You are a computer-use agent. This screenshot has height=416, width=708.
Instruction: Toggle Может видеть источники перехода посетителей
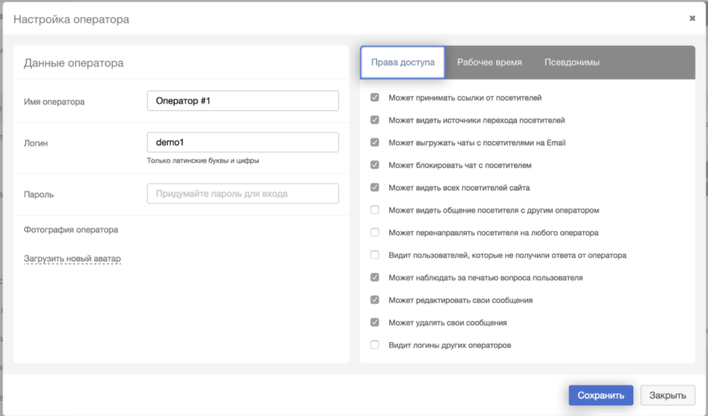tap(375, 120)
